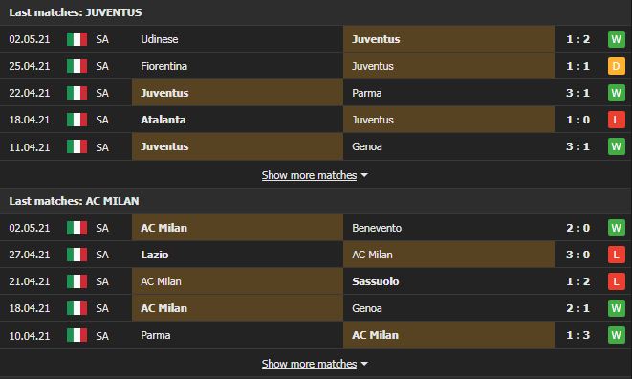This screenshot has height=379, width=632.
Task: Open the Sassuolo team link
Action: click(x=375, y=281)
